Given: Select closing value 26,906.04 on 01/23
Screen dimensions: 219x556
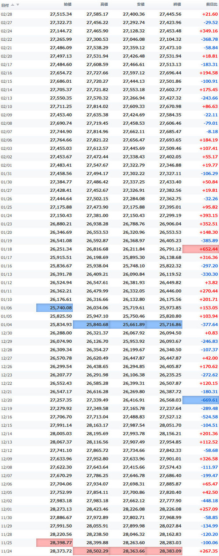Looking at the screenshot, I should coord(170,223).
